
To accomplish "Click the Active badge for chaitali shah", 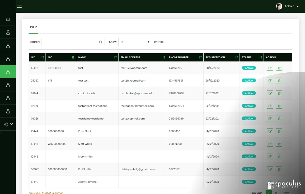I will [249, 93].
